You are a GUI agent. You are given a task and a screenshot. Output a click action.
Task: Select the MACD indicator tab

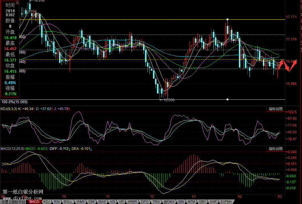tap(35, 202)
